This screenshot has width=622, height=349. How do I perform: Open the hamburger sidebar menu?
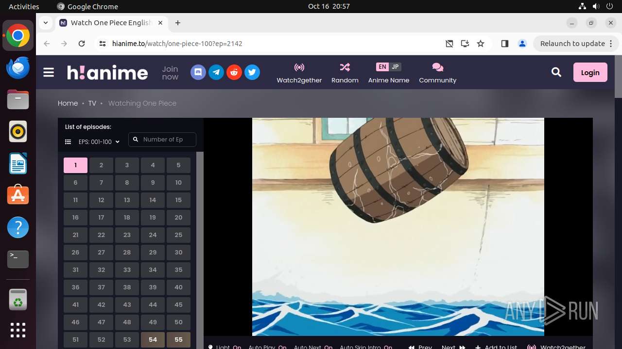coord(49,73)
